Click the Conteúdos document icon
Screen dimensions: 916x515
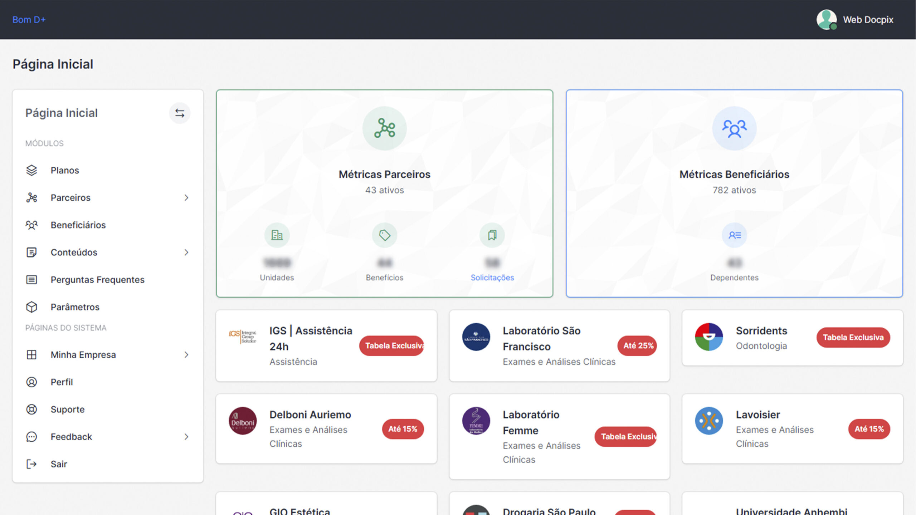[x=31, y=252]
